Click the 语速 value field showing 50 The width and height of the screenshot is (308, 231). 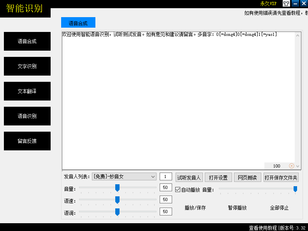coord(166,199)
